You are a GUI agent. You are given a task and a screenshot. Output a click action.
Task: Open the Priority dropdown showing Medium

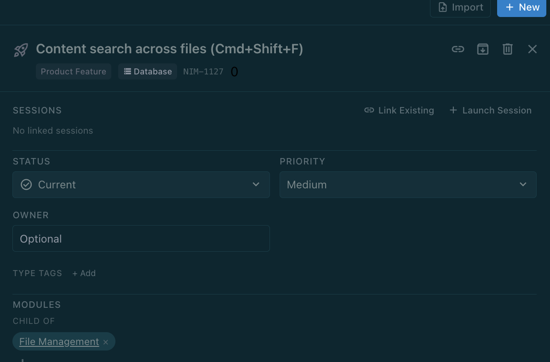click(x=408, y=185)
